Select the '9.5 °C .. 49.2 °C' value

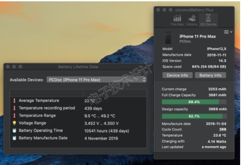click(99, 116)
